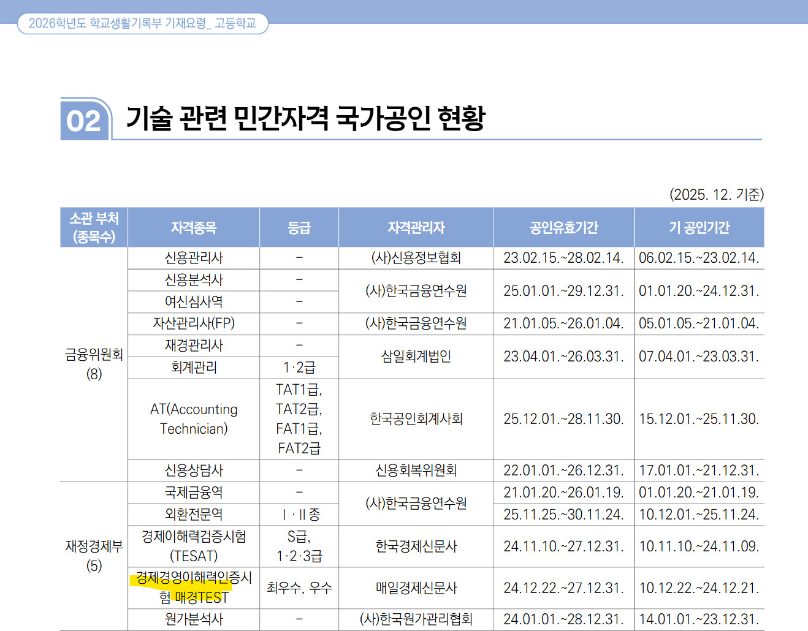Viewport: 808px width, 631px height.
Task: Select the cell '국제금융역'
Action: tap(194, 493)
